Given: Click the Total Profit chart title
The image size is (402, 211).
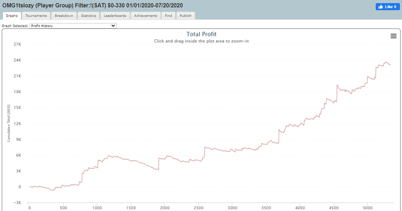Looking at the screenshot, I should click(202, 34).
